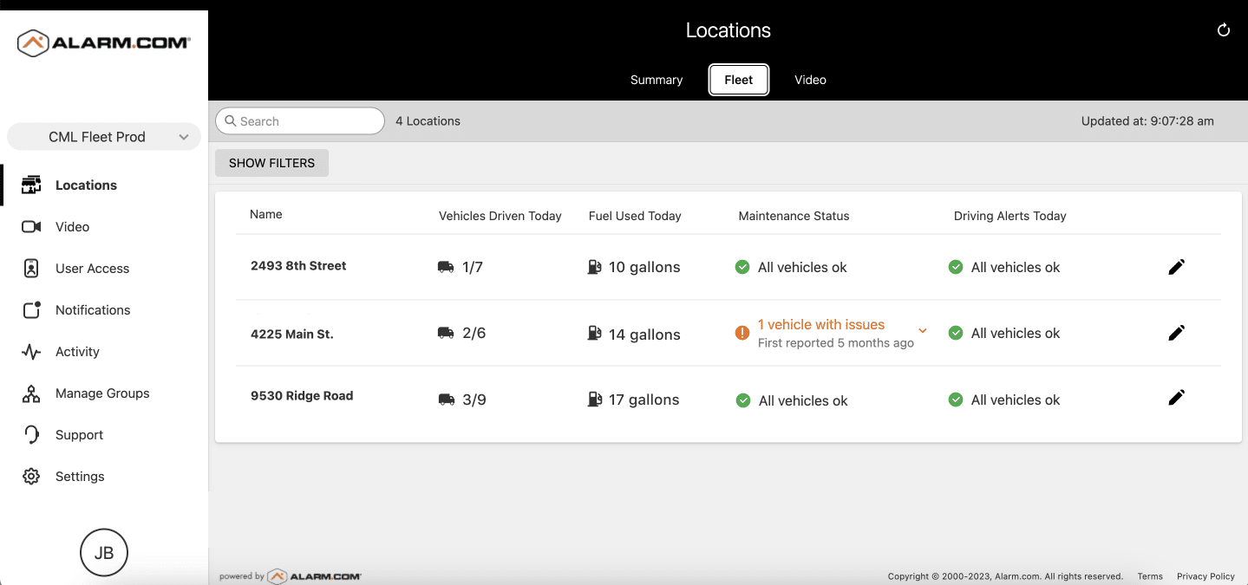Click the Fuel Used Today column header
The height and width of the screenshot is (585, 1248).
pos(635,216)
